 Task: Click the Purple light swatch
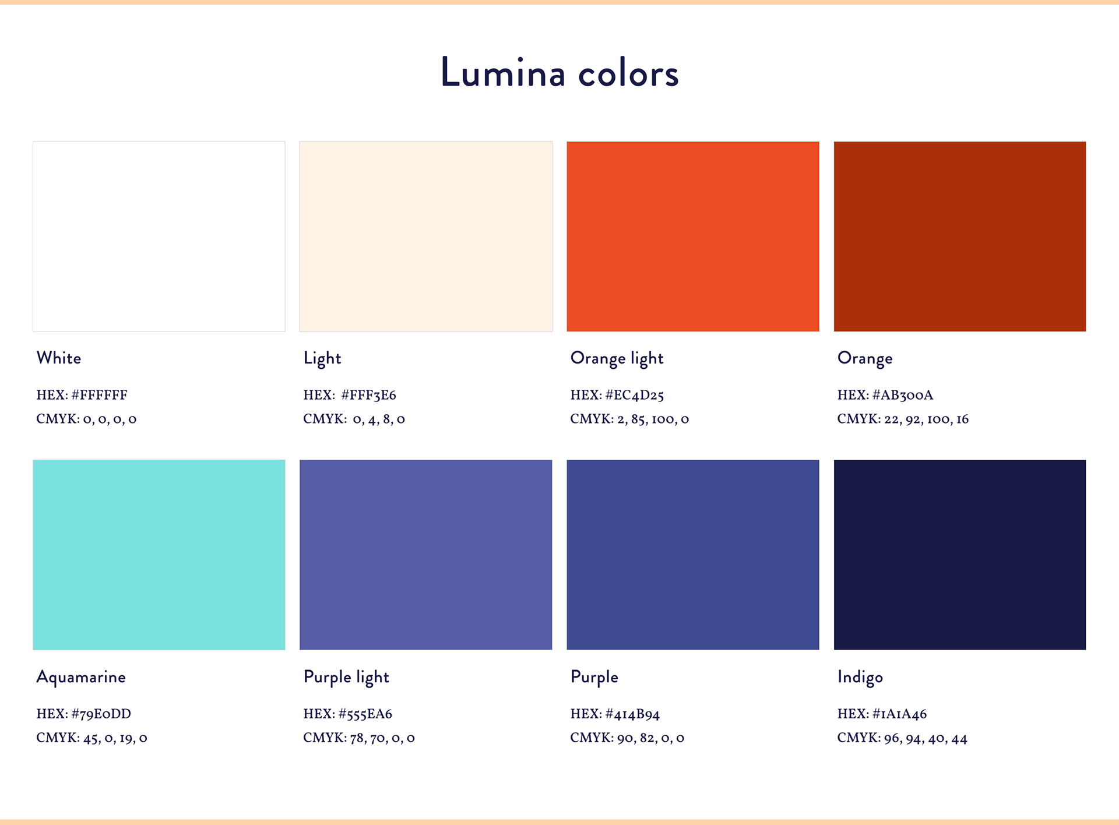click(426, 555)
